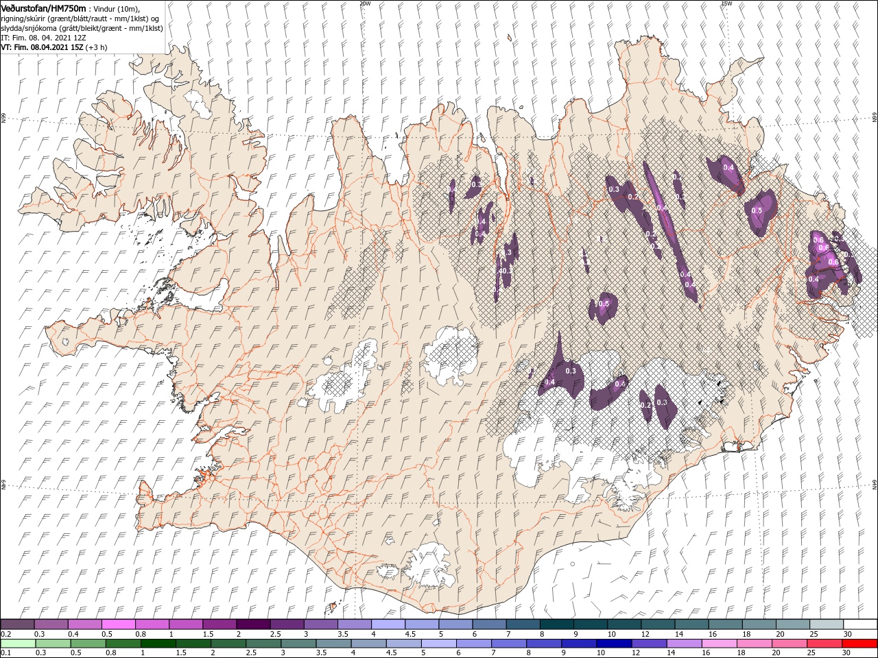Screen dimensions: 878x658
Task: Select the palest green rain swatch at 0.1
Action: point(18,644)
